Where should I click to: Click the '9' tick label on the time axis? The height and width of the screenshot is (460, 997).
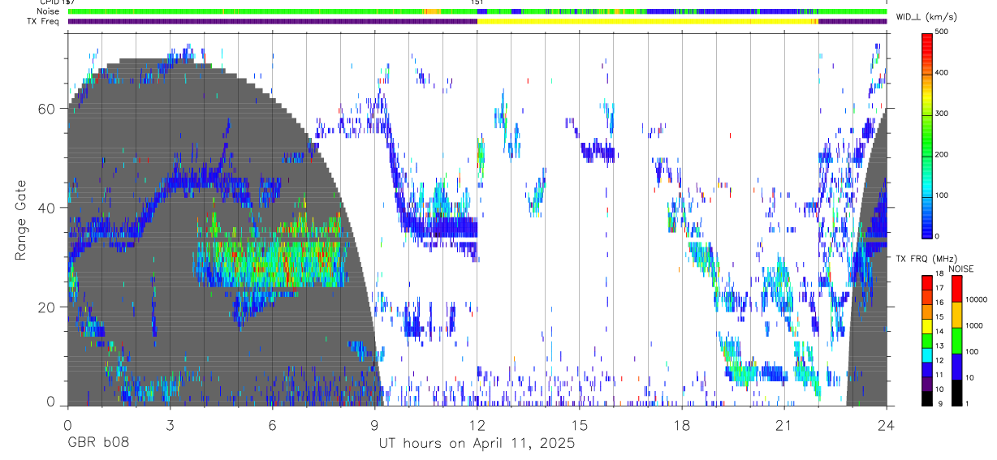(x=374, y=425)
